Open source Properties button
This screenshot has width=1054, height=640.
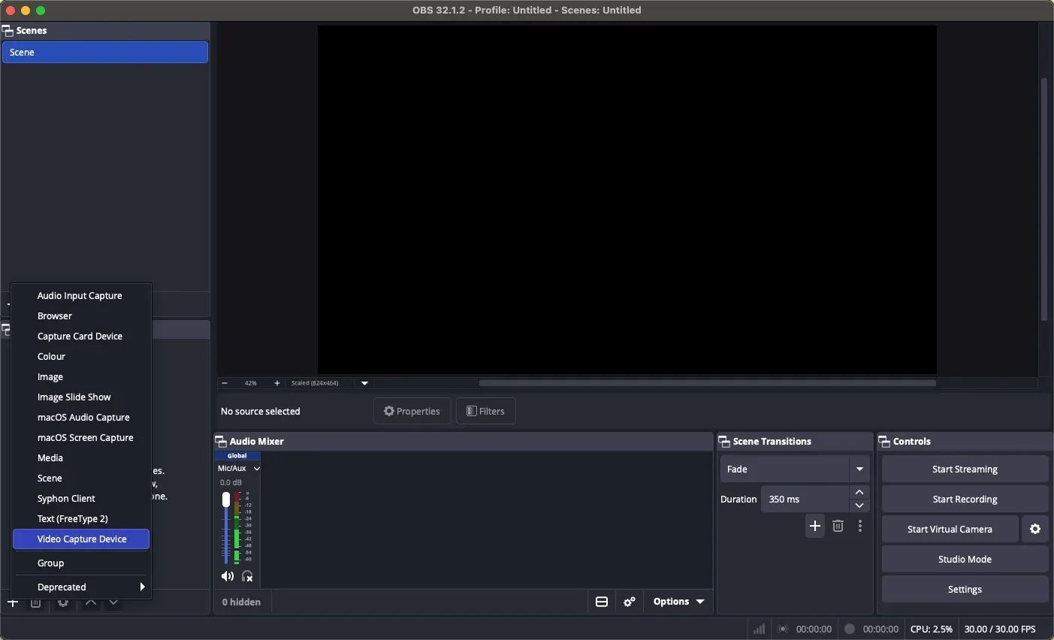412,411
